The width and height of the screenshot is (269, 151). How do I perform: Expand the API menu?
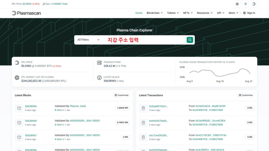point(221,13)
